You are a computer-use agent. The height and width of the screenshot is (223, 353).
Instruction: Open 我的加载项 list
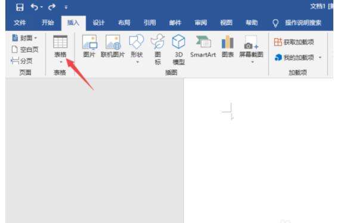click(294, 58)
